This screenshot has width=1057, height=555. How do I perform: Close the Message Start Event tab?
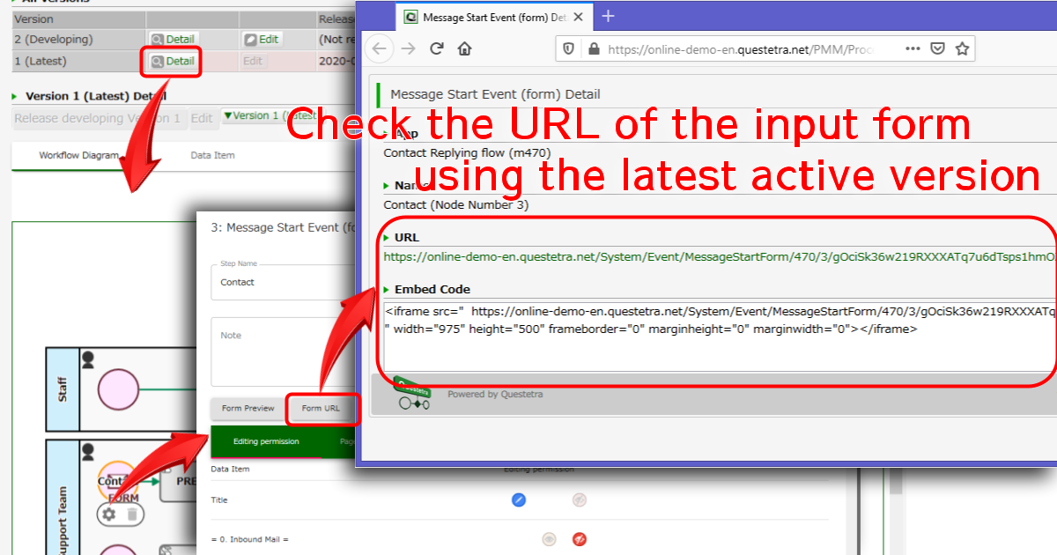576,17
